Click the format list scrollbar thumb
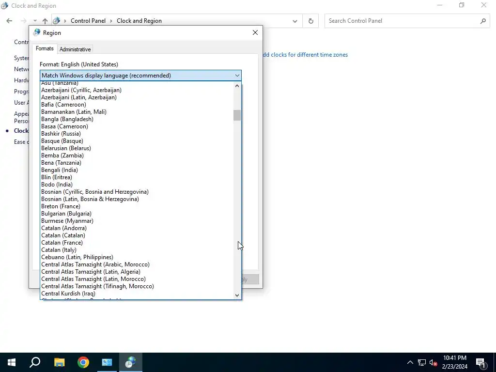Image resolution: width=496 pixels, height=372 pixels. (237, 115)
